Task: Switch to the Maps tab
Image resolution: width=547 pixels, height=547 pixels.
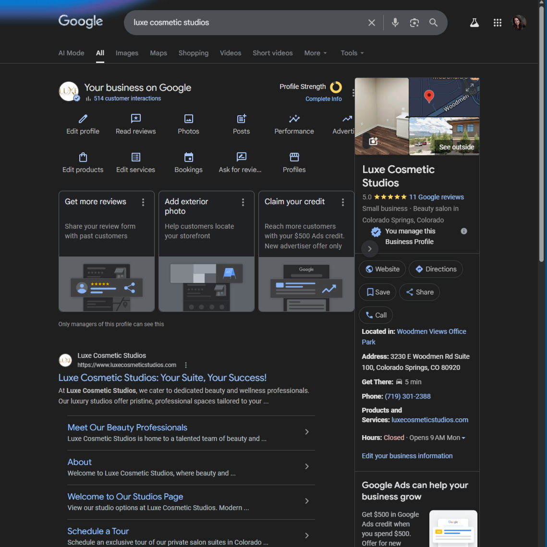Action: coord(158,53)
